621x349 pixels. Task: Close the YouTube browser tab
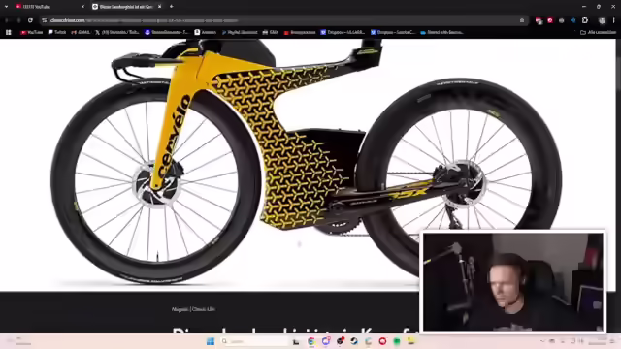82,7
